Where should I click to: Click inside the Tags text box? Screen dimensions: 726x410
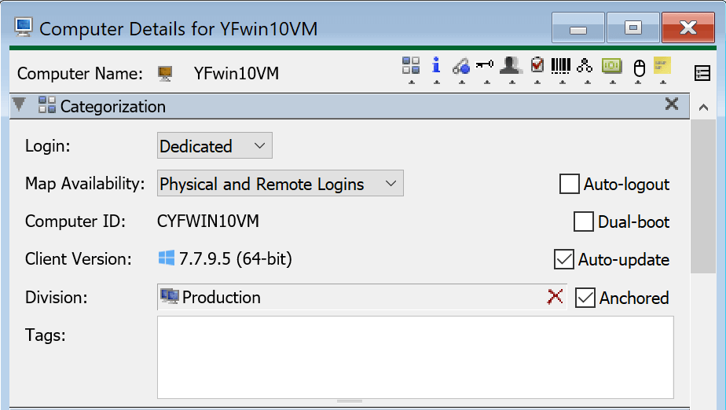pos(415,357)
